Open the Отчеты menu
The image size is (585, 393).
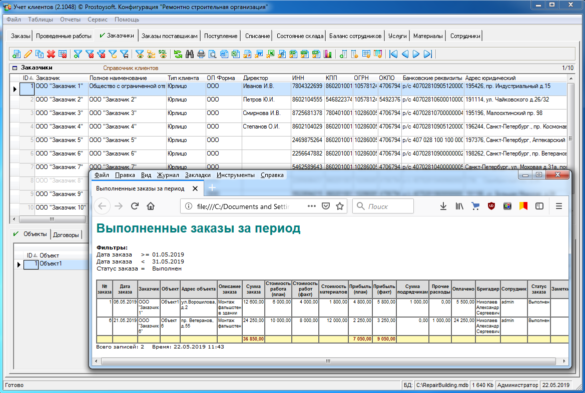tap(70, 19)
